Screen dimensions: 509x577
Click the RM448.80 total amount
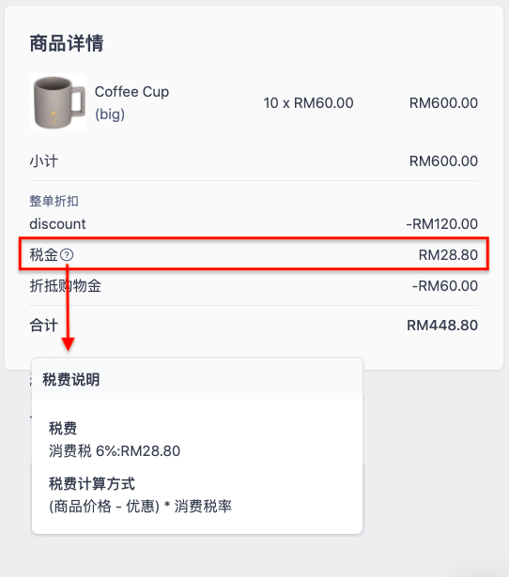(442, 326)
